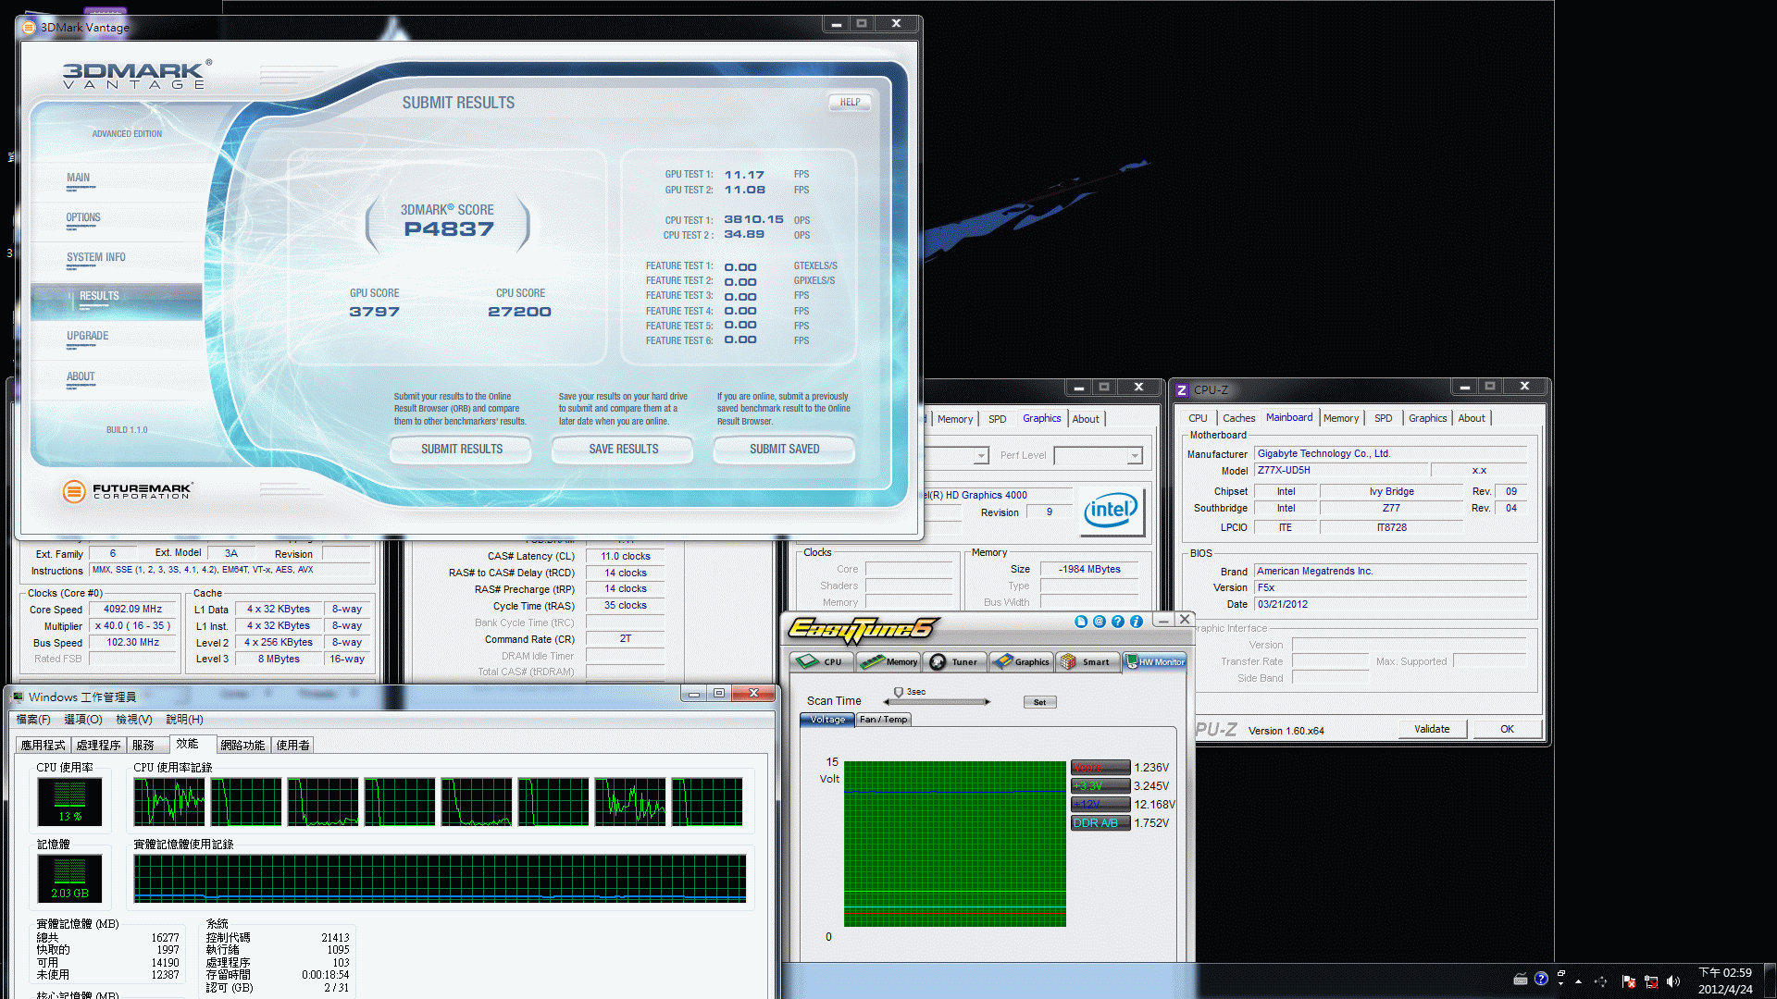Screen dimensions: 1777x999
Task: Click the Futuremark Corporation logo
Action: pyautogui.click(x=128, y=491)
